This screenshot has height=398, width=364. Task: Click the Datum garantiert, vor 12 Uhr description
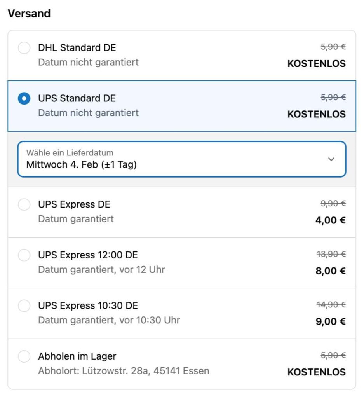101,270
